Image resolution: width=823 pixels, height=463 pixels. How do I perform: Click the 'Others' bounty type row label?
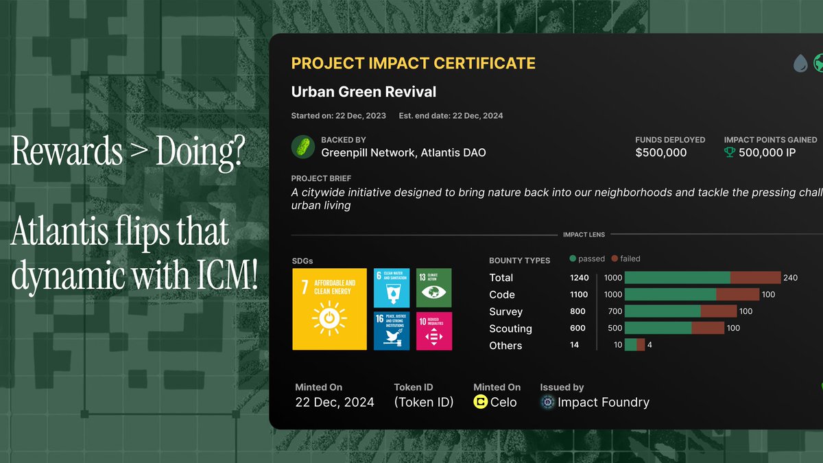(x=505, y=346)
